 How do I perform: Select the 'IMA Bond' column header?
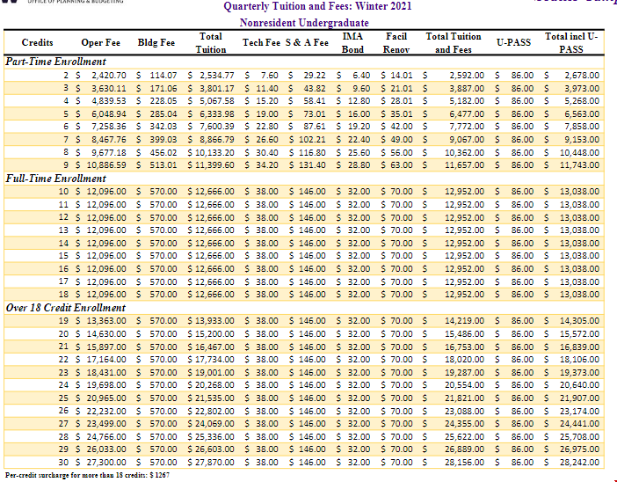click(352, 43)
